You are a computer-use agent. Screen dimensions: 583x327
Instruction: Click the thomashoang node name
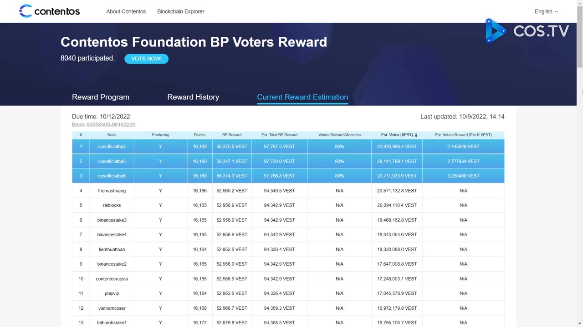112,191
